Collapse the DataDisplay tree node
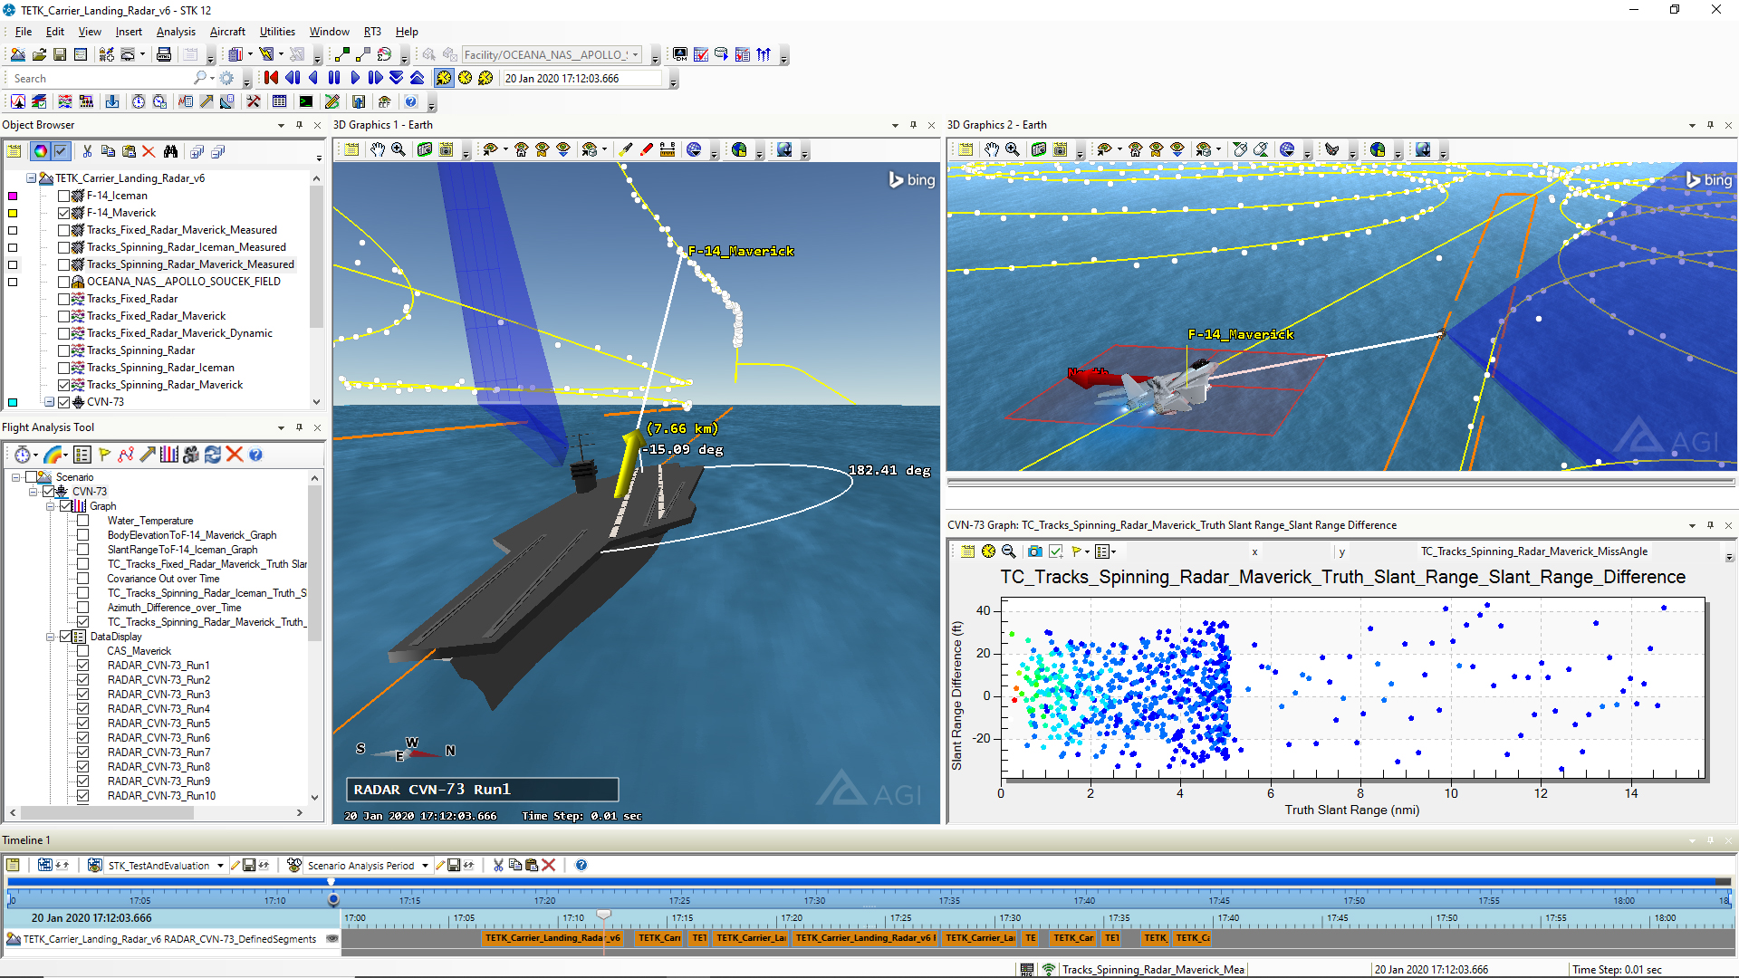Screen dimensions: 1739x978 51,637
